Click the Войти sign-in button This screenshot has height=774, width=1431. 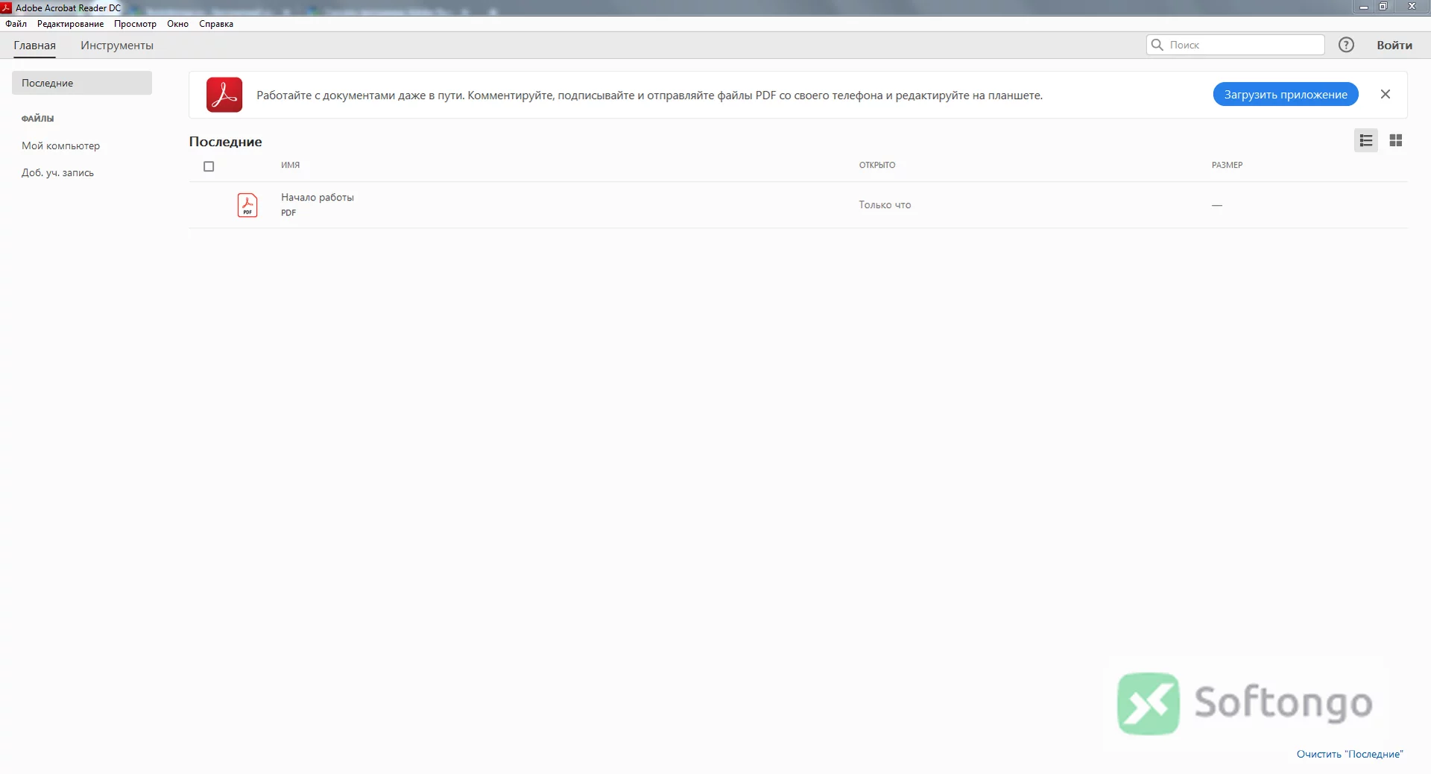[x=1394, y=45]
